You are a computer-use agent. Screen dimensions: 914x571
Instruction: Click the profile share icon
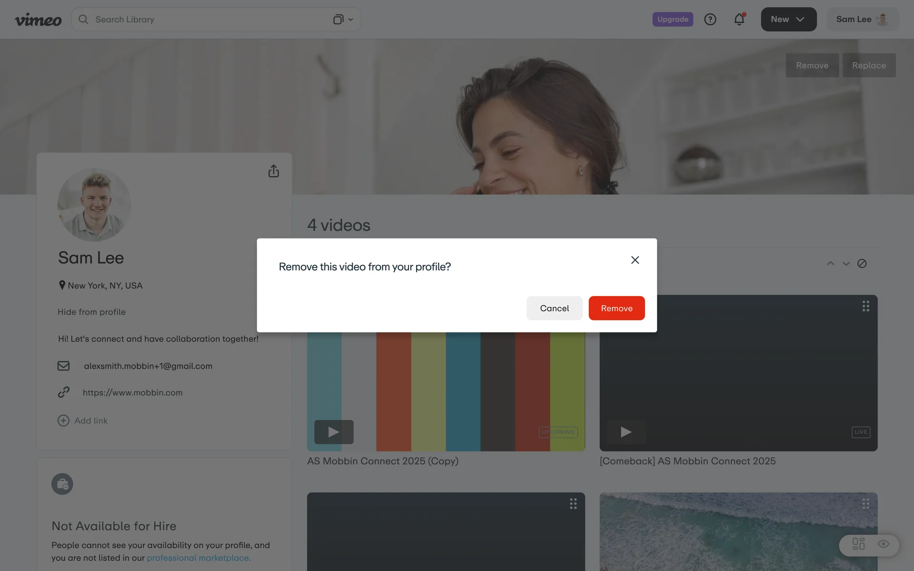click(273, 171)
